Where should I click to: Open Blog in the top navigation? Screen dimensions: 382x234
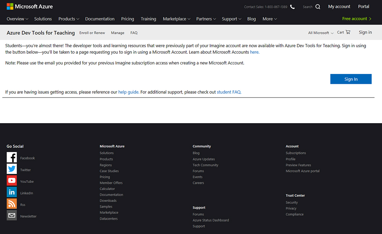(251, 19)
